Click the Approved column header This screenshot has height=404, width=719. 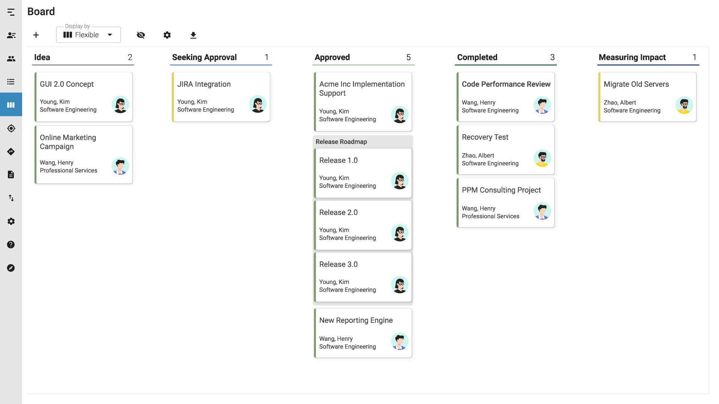tap(332, 58)
